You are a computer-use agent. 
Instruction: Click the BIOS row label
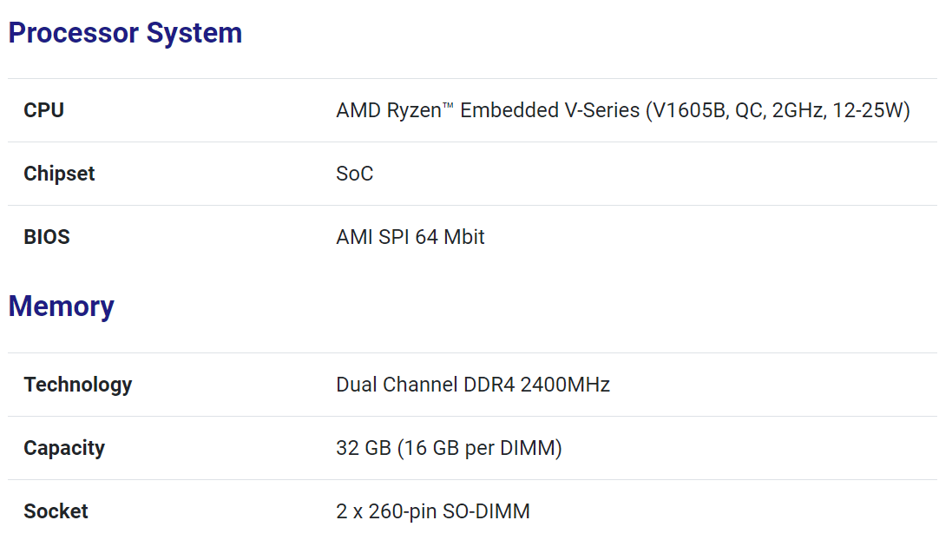pos(47,237)
